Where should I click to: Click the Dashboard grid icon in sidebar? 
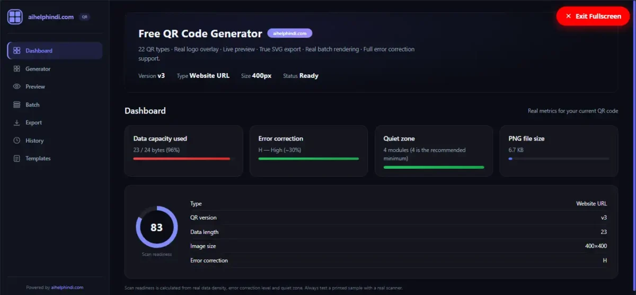point(17,50)
